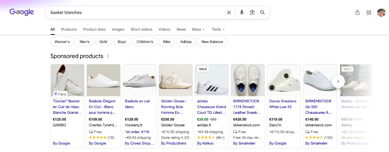The height and width of the screenshot is (152, 389).
Task: Advance the product carousel with the arrow
Action: 338,81
